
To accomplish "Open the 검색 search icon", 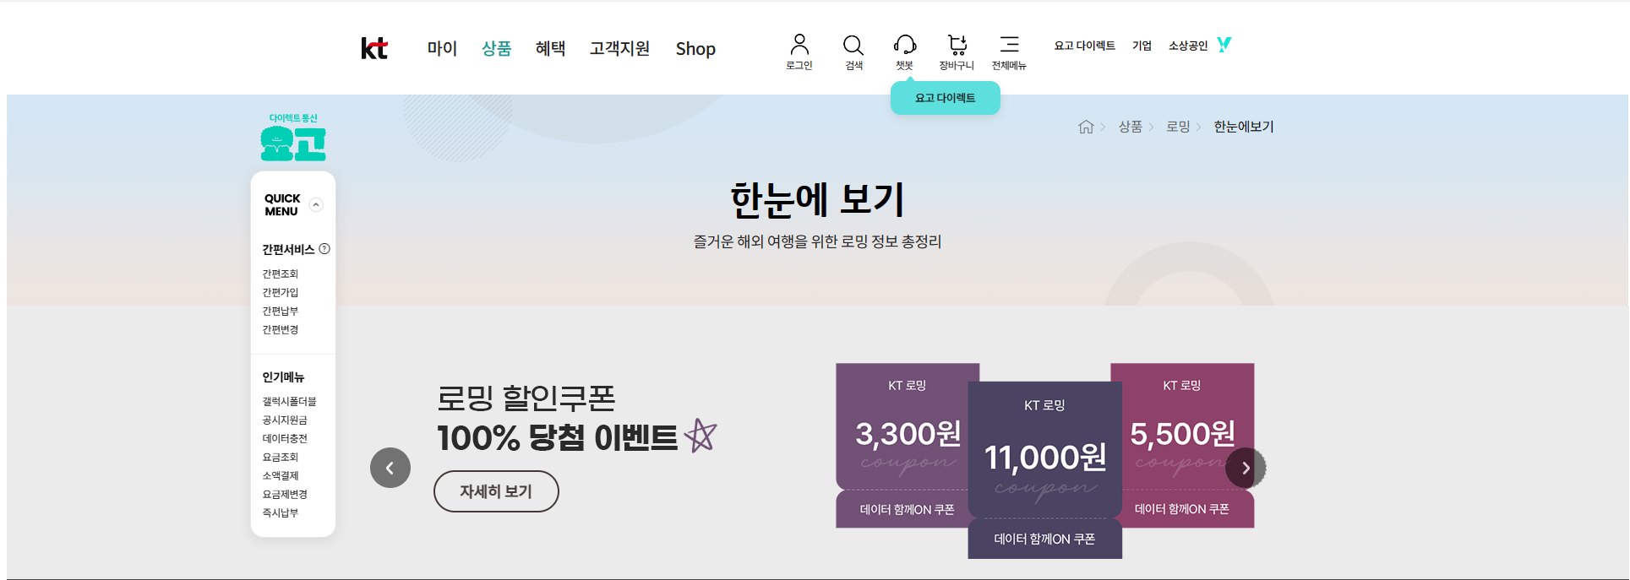I will [x=853, y=51].
